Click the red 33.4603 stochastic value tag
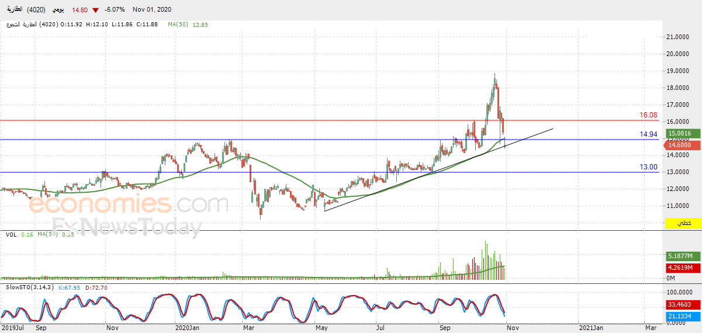Image resolution: width=702 pixels, height=333 pixels. point(682,304)
